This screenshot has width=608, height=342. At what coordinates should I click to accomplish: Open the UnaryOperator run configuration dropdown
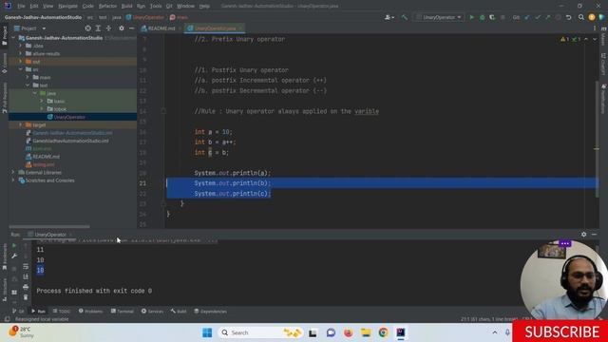[x=439, y=17]
